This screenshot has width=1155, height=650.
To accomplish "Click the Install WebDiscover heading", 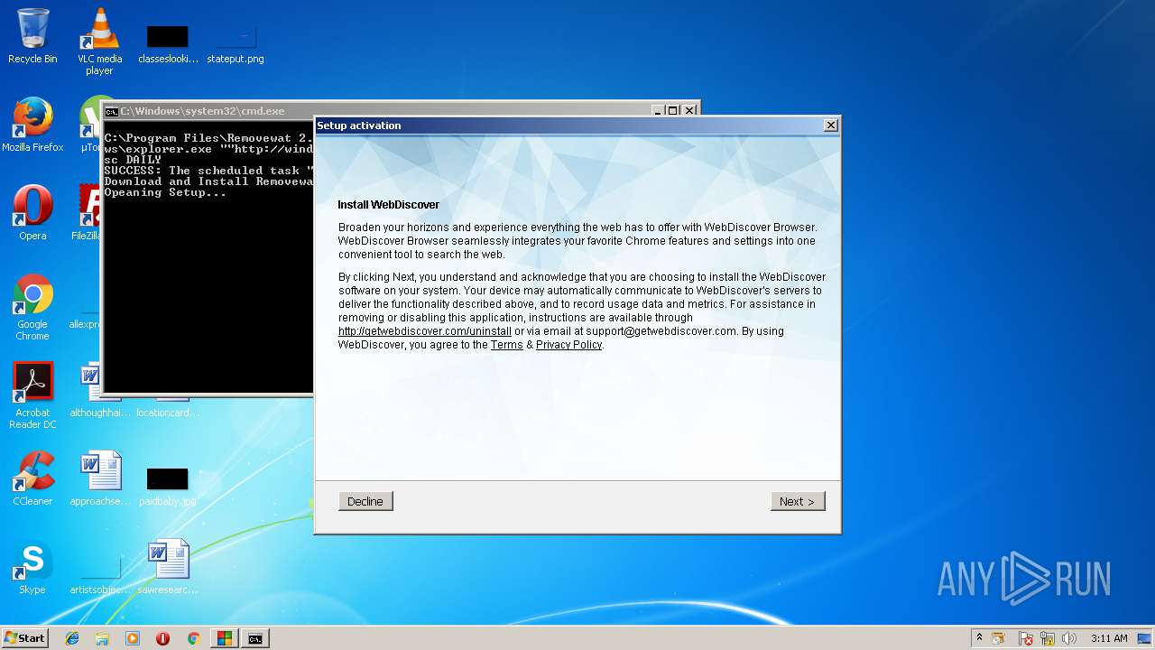I will [388, 205].
